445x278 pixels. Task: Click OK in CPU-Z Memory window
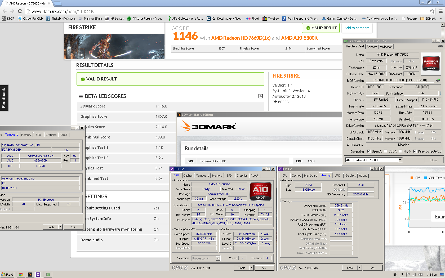click(x=372, y=268)
